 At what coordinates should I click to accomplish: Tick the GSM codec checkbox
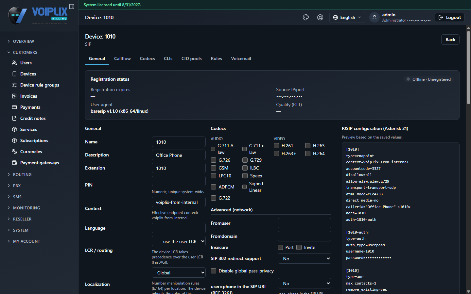pyautogui.click(x=214, y=168)
